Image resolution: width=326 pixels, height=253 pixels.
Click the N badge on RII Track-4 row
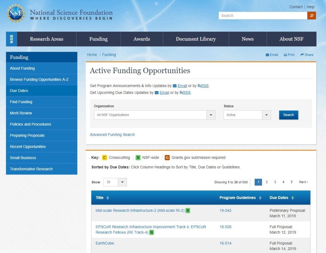pos(152,232)
